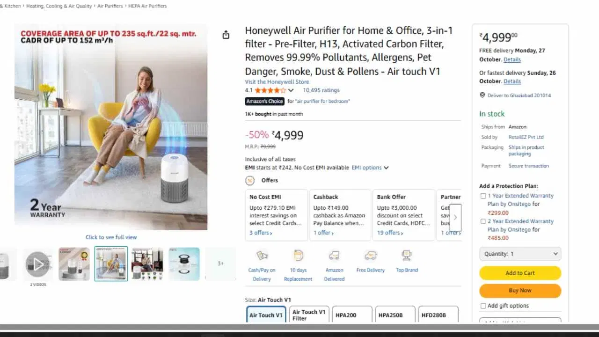Image resolution: width=599 pixels, height=337 pixels.
Task: Click the Buy Now button
Action: tap(520, 290)
